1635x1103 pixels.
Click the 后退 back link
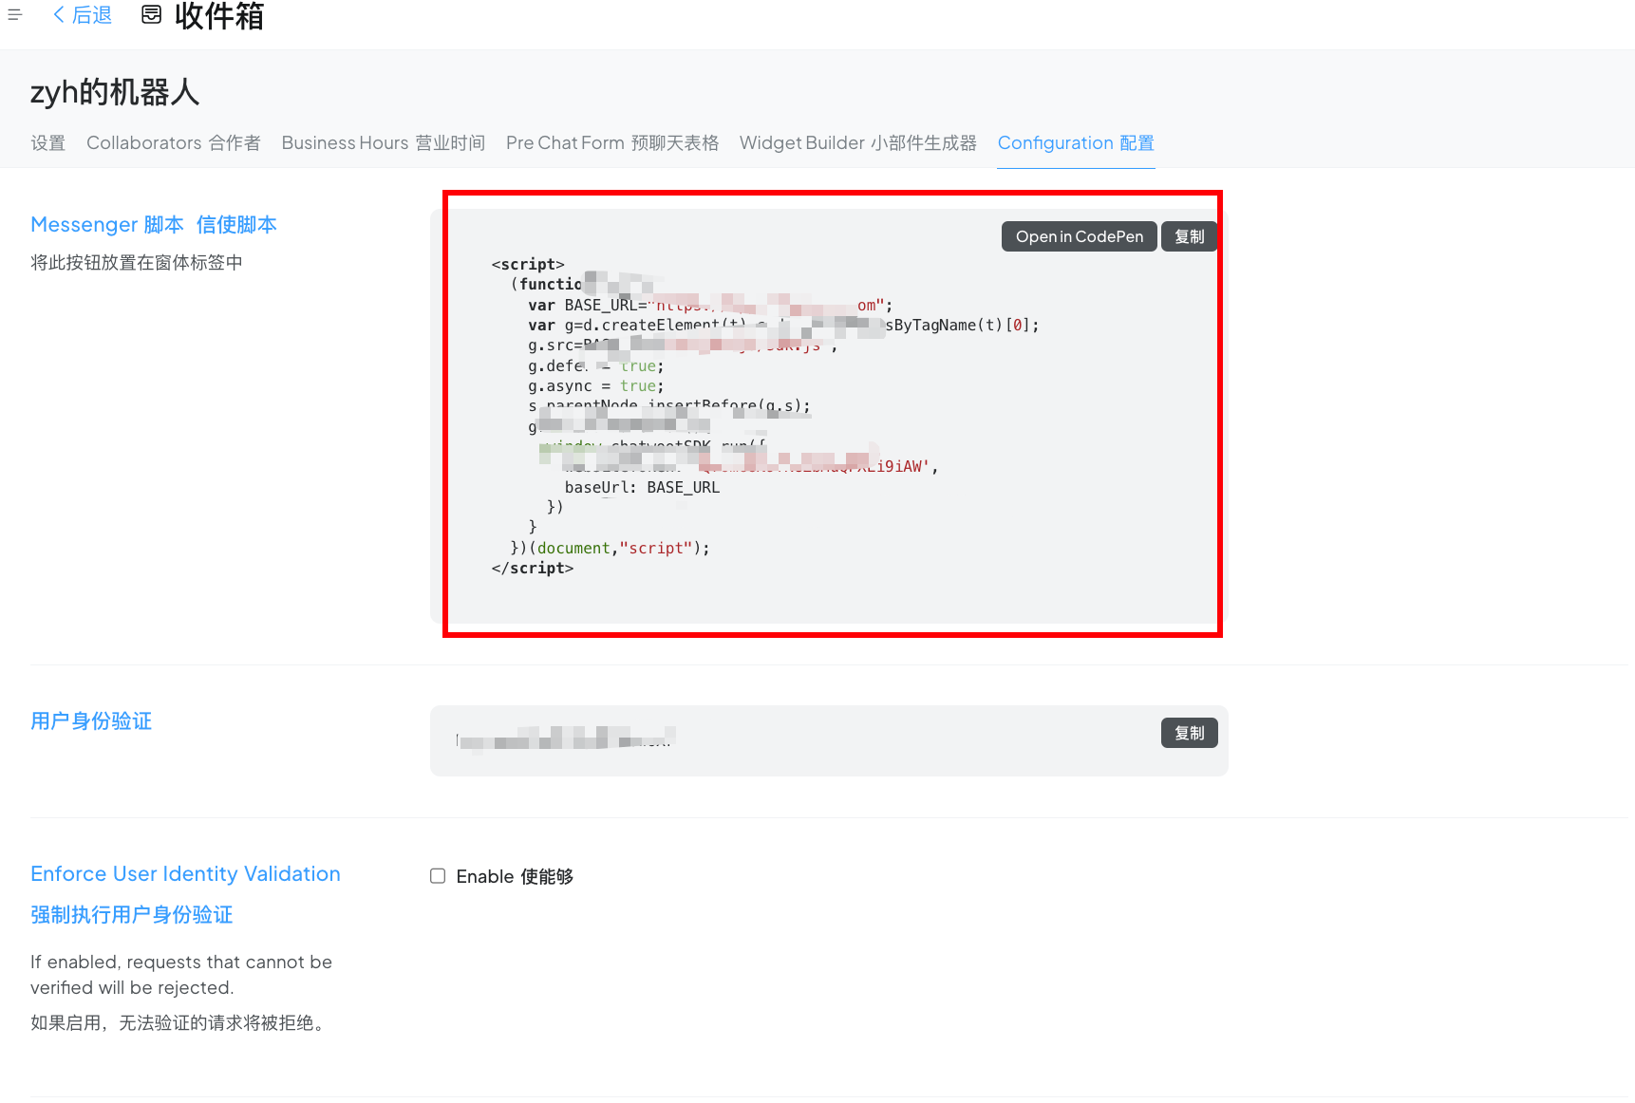pos(83,14)
